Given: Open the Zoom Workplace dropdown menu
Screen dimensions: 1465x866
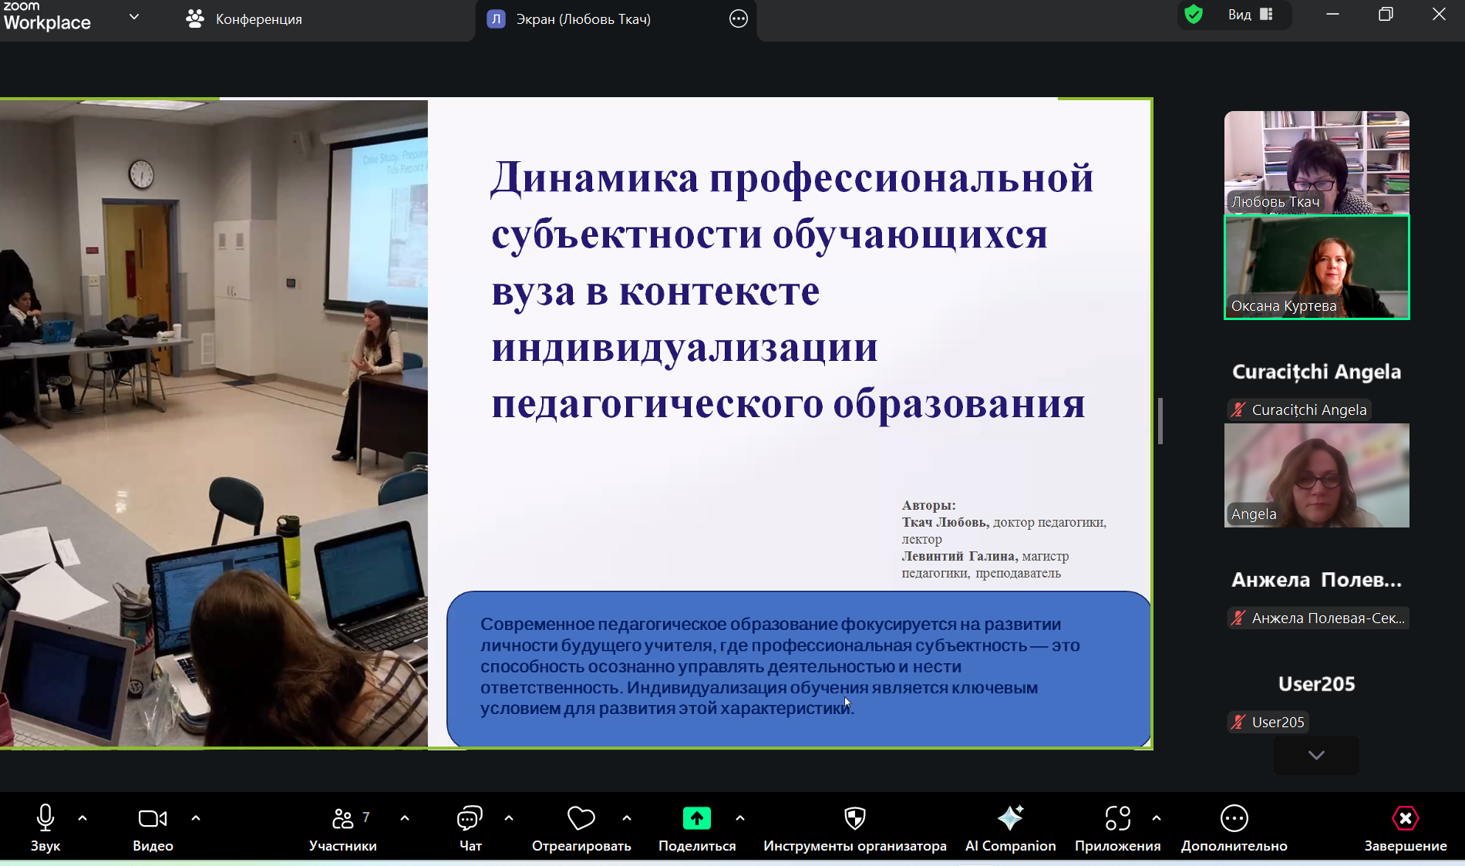Looking at the screenshot, I should click(x=134, y=17).
